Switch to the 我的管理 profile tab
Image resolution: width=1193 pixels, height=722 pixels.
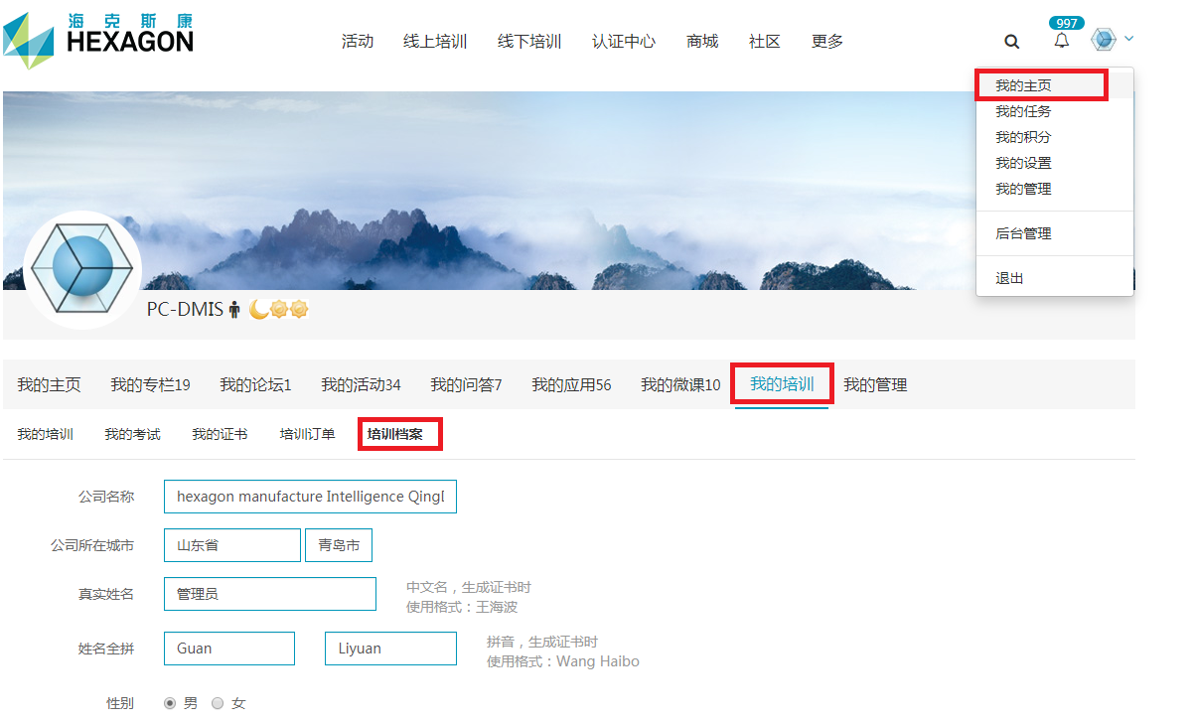(875, 384)
